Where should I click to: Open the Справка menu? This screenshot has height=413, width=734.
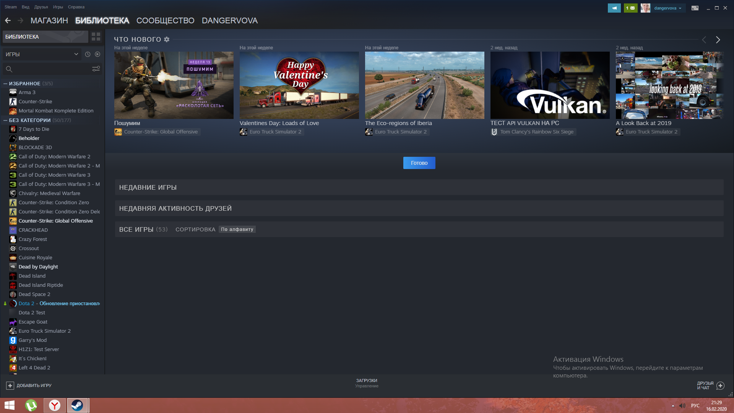pyautogui.click(x=76, y=7)
